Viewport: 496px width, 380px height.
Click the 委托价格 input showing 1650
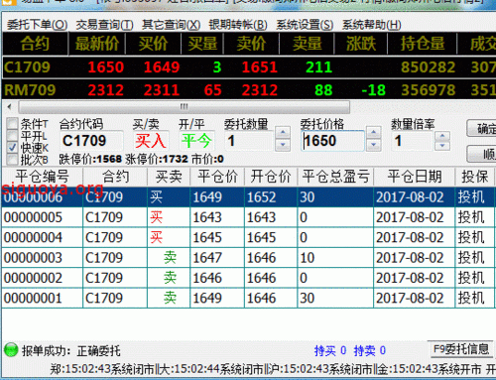332,141
